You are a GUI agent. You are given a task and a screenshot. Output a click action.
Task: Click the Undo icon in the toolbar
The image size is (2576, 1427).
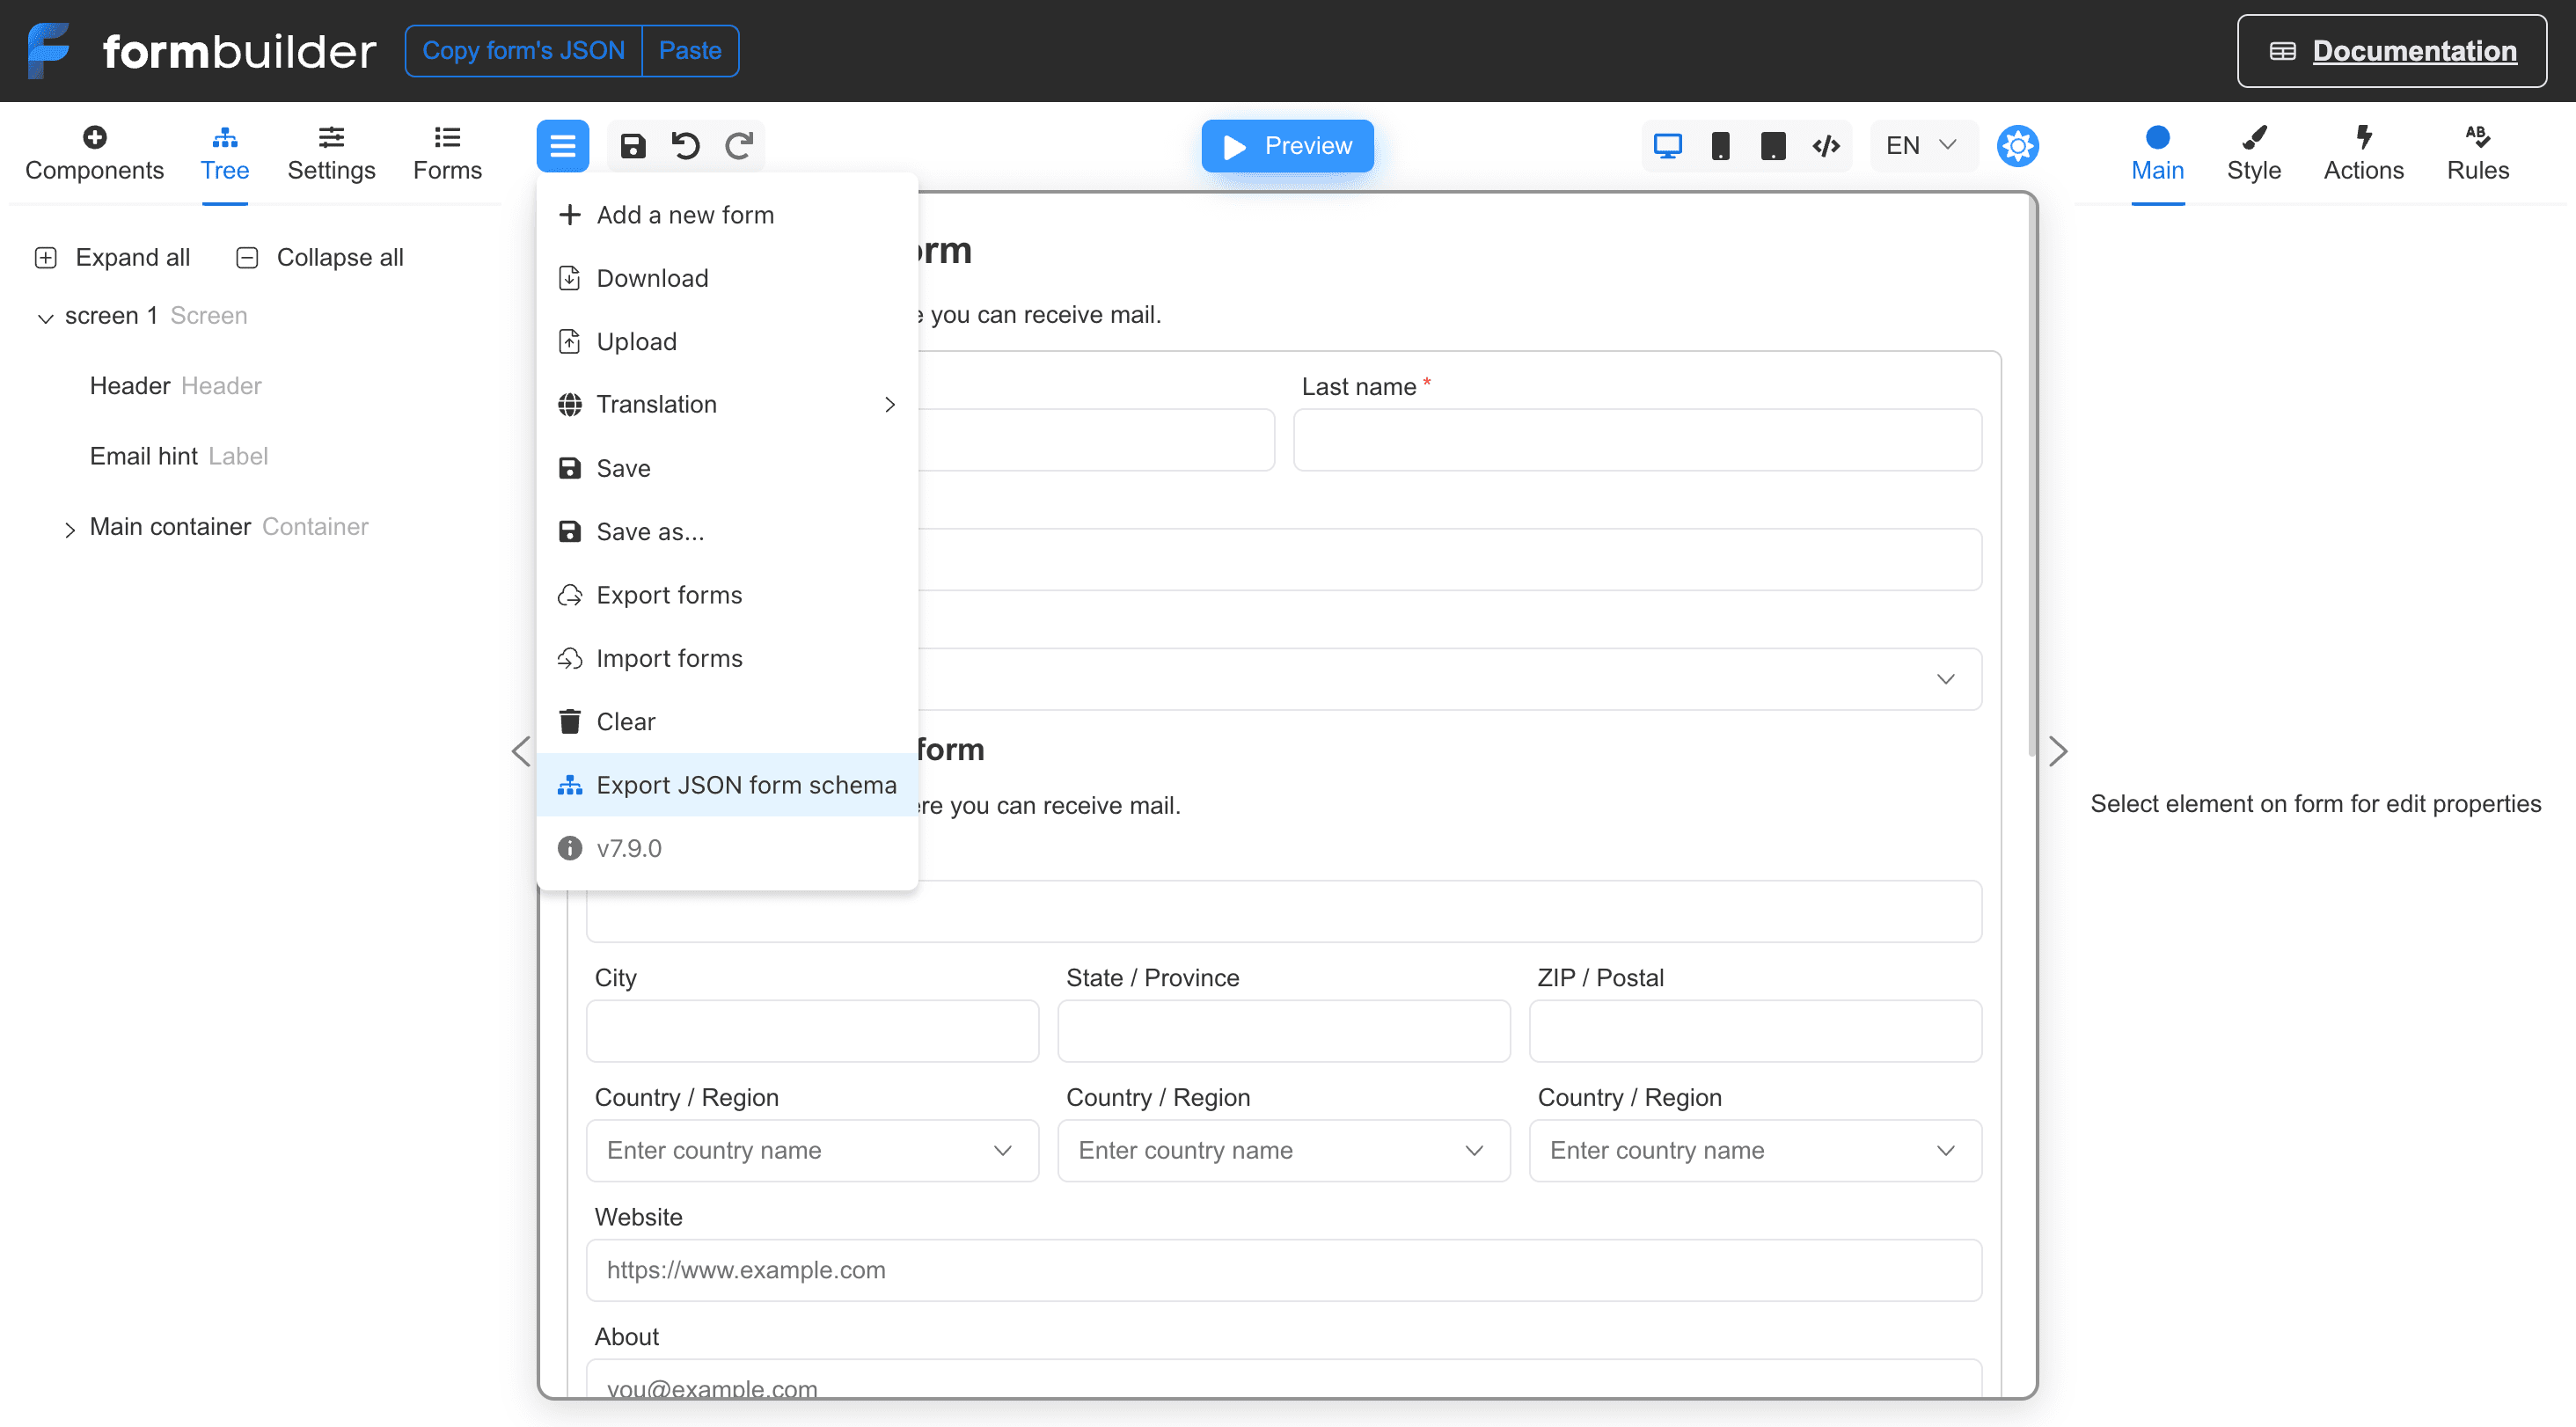[685, 145]
